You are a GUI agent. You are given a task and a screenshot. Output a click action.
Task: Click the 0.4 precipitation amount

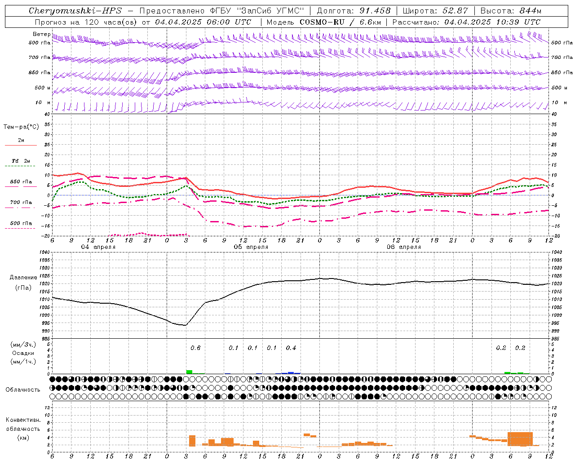coord(291,348)
